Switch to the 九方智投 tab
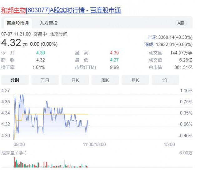This screenshot has height=170, width=200. (x=48, y=23)
